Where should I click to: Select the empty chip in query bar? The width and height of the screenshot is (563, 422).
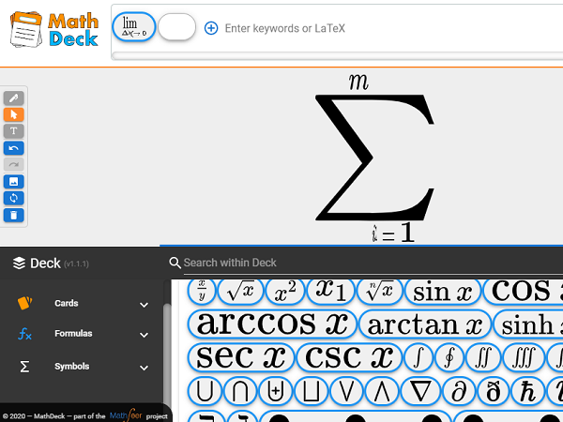(177, 27)
